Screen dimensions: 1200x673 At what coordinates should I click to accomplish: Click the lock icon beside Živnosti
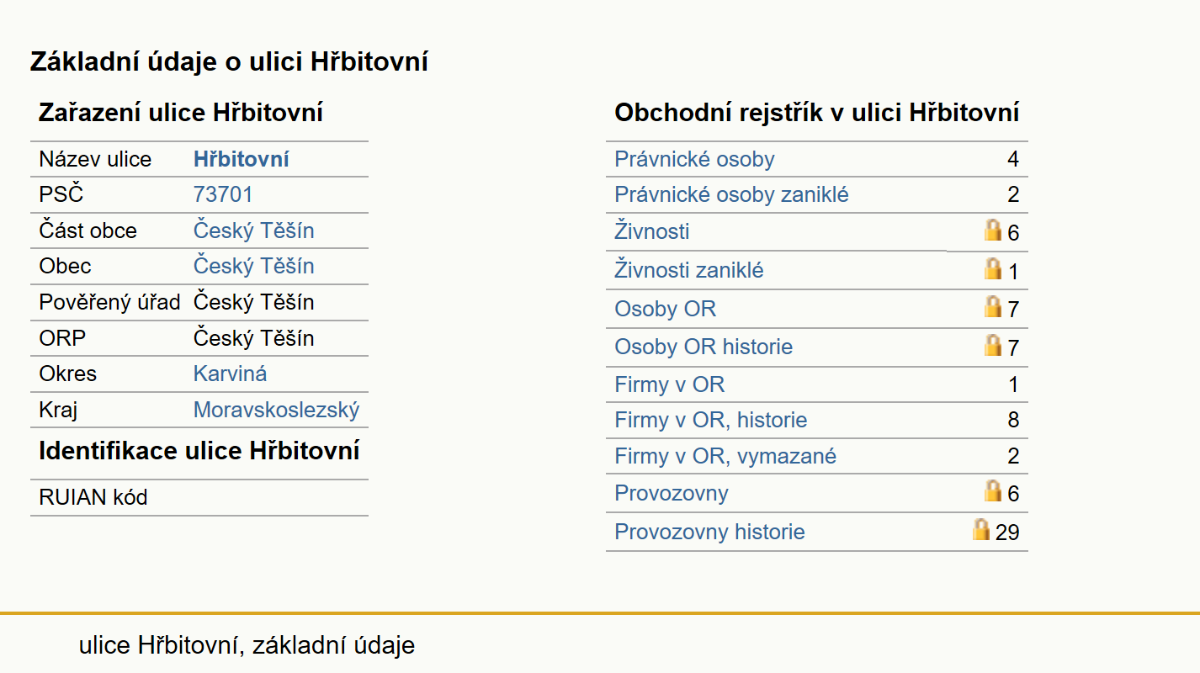coord(993,230)
